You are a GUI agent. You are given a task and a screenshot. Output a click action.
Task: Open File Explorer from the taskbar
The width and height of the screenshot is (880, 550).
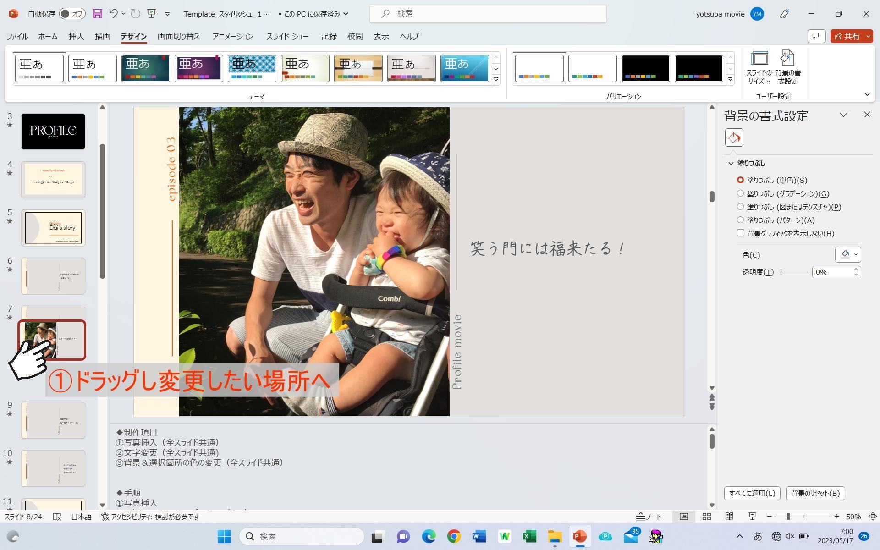click(x=555, y=536)
